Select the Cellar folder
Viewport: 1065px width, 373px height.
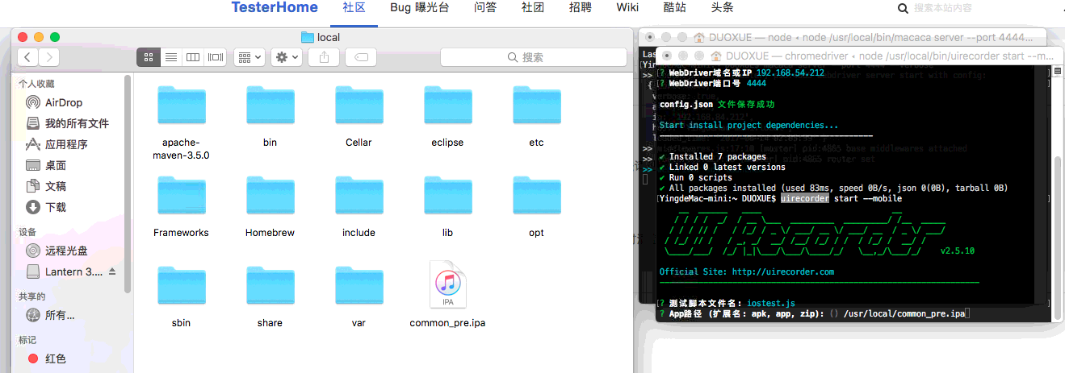[358, 105]
